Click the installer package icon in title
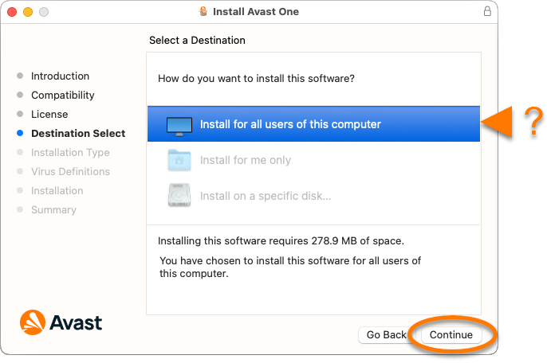Image resolution: width=547 pixels, height=363 pixels. pyautogui.click(x=203, y=11)
